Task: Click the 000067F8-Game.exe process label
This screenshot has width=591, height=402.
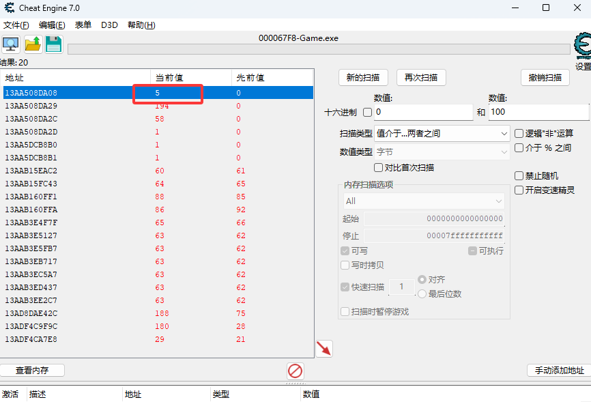Action: click(x=298, y=38)
